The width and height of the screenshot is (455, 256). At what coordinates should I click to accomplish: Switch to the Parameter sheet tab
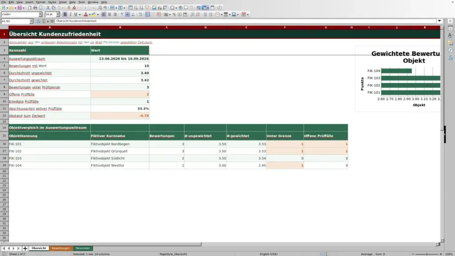82,248
